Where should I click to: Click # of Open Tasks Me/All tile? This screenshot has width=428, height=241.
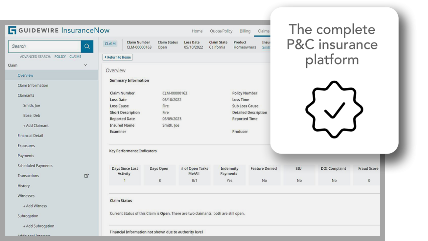(194, 174)
